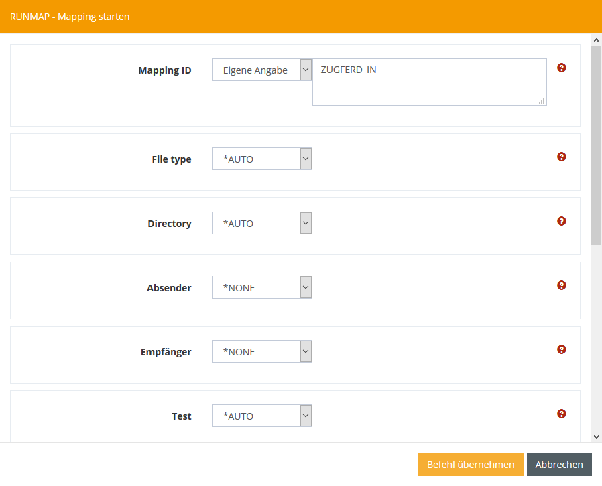Open the Empfänger *NONE dropdown
602x486 pixels.
(261, 352)
